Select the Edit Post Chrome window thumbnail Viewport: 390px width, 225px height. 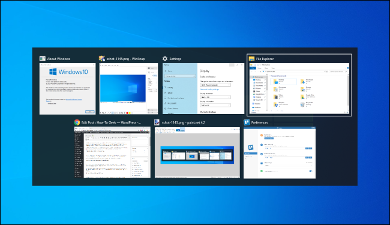[x=112, y=152]
